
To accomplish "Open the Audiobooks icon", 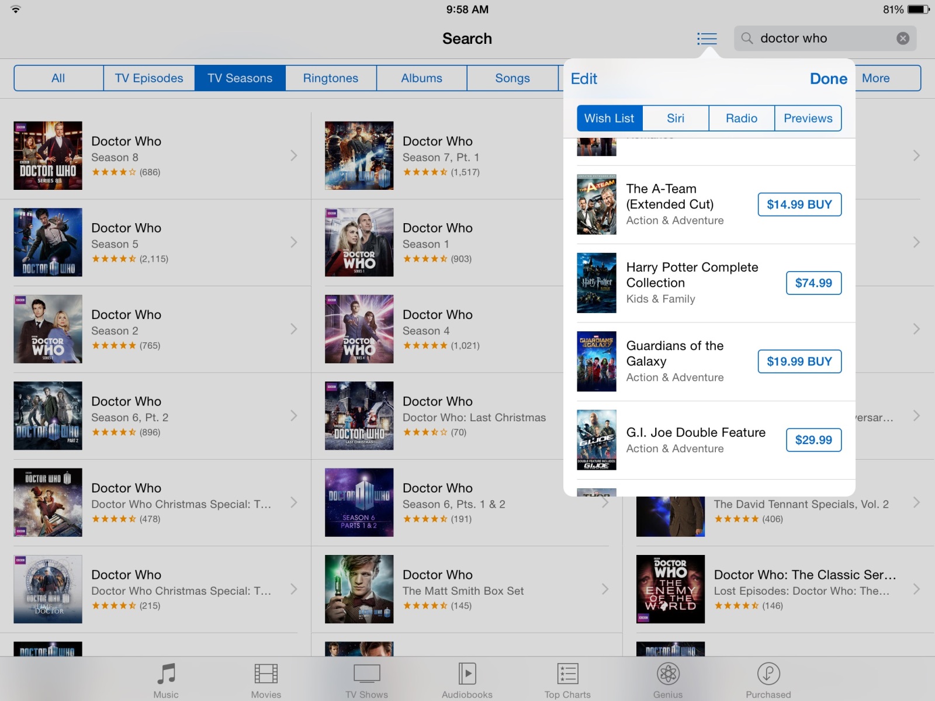I will 467,674.
